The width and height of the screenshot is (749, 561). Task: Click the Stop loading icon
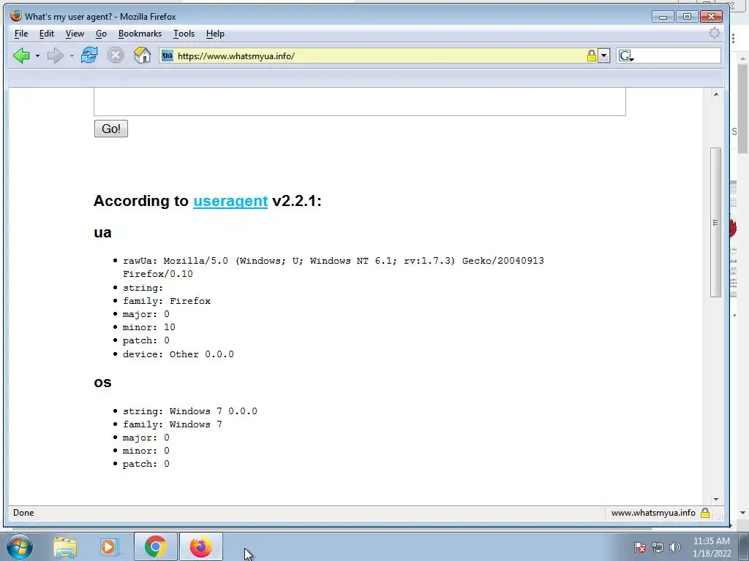tap(115, 56)
